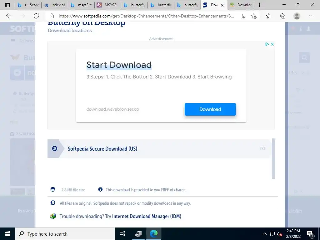Switch to the msys2 m search tab

coord(81,5)
